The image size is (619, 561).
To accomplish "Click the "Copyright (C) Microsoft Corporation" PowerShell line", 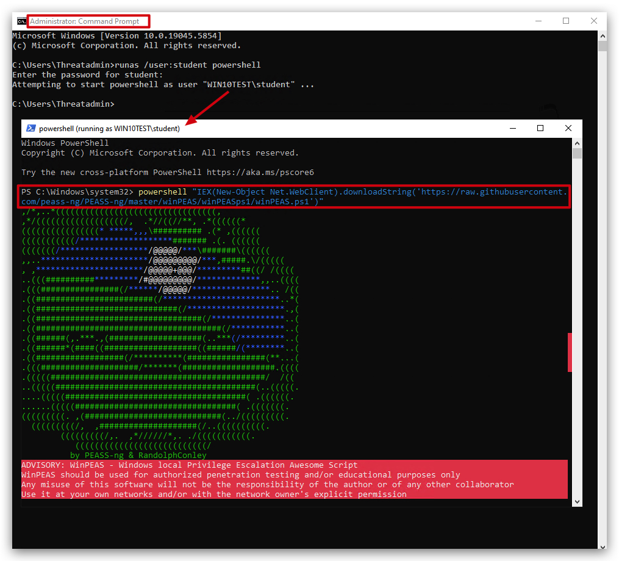I will pos(160,153).
